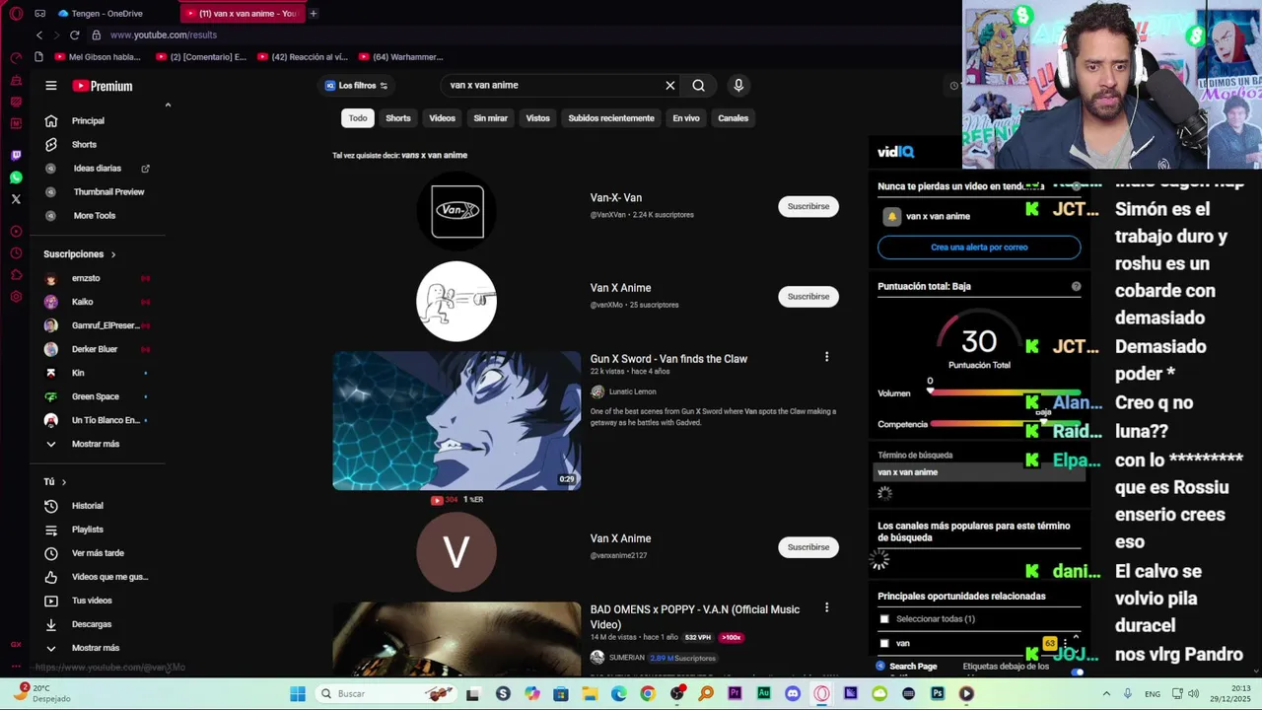The width and height of the screenshot is (1262, 710).
Task: Open Los filtros vidIQ filter dropdown
Action: click(x=356, y=86)
